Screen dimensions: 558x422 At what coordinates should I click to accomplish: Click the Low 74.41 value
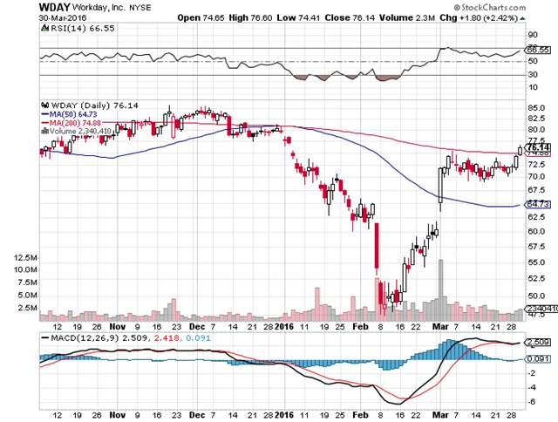coord(298,17)
